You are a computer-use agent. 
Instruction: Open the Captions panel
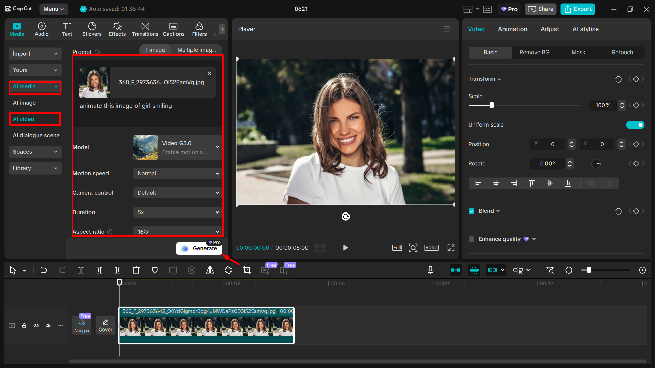tap(173, 29)
